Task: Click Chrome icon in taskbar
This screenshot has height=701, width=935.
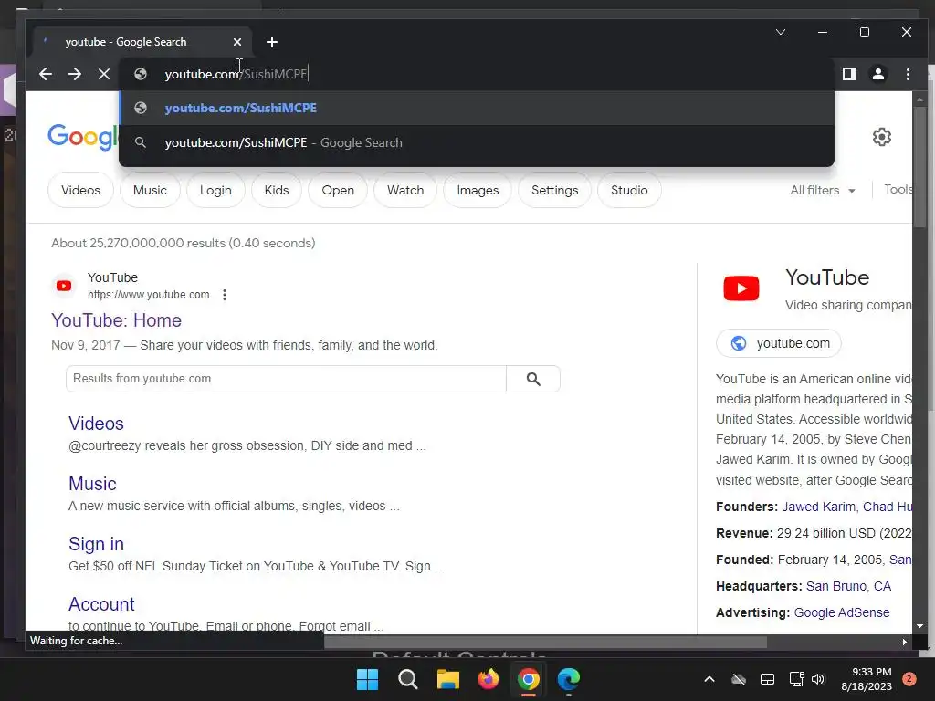Action: (x=529, y=679)
